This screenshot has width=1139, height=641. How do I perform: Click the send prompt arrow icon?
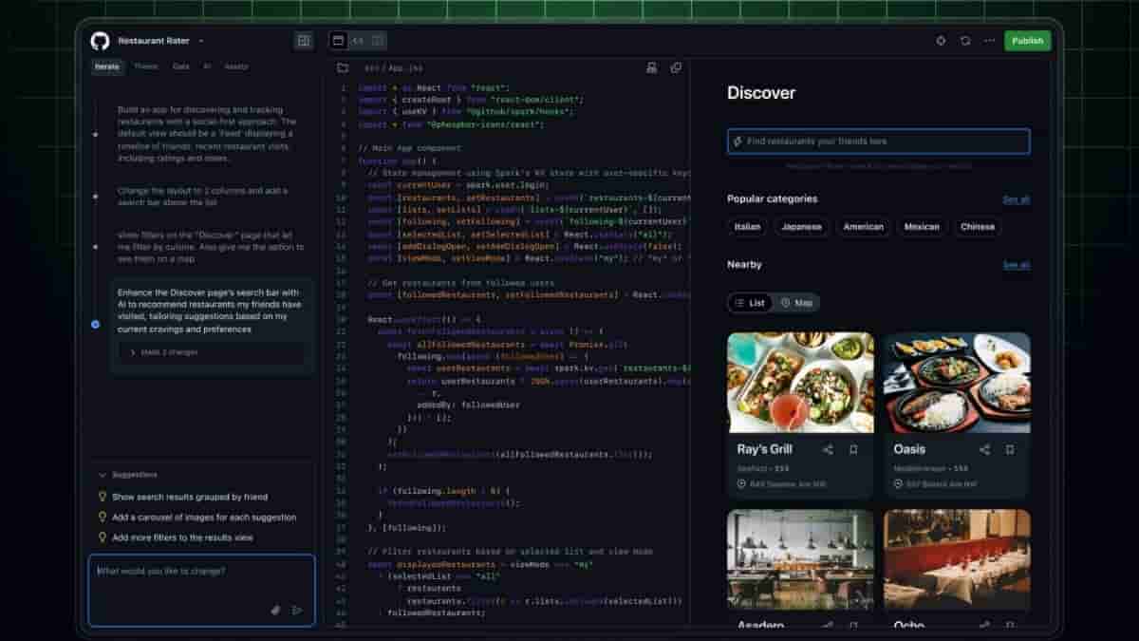pos(297,611)
